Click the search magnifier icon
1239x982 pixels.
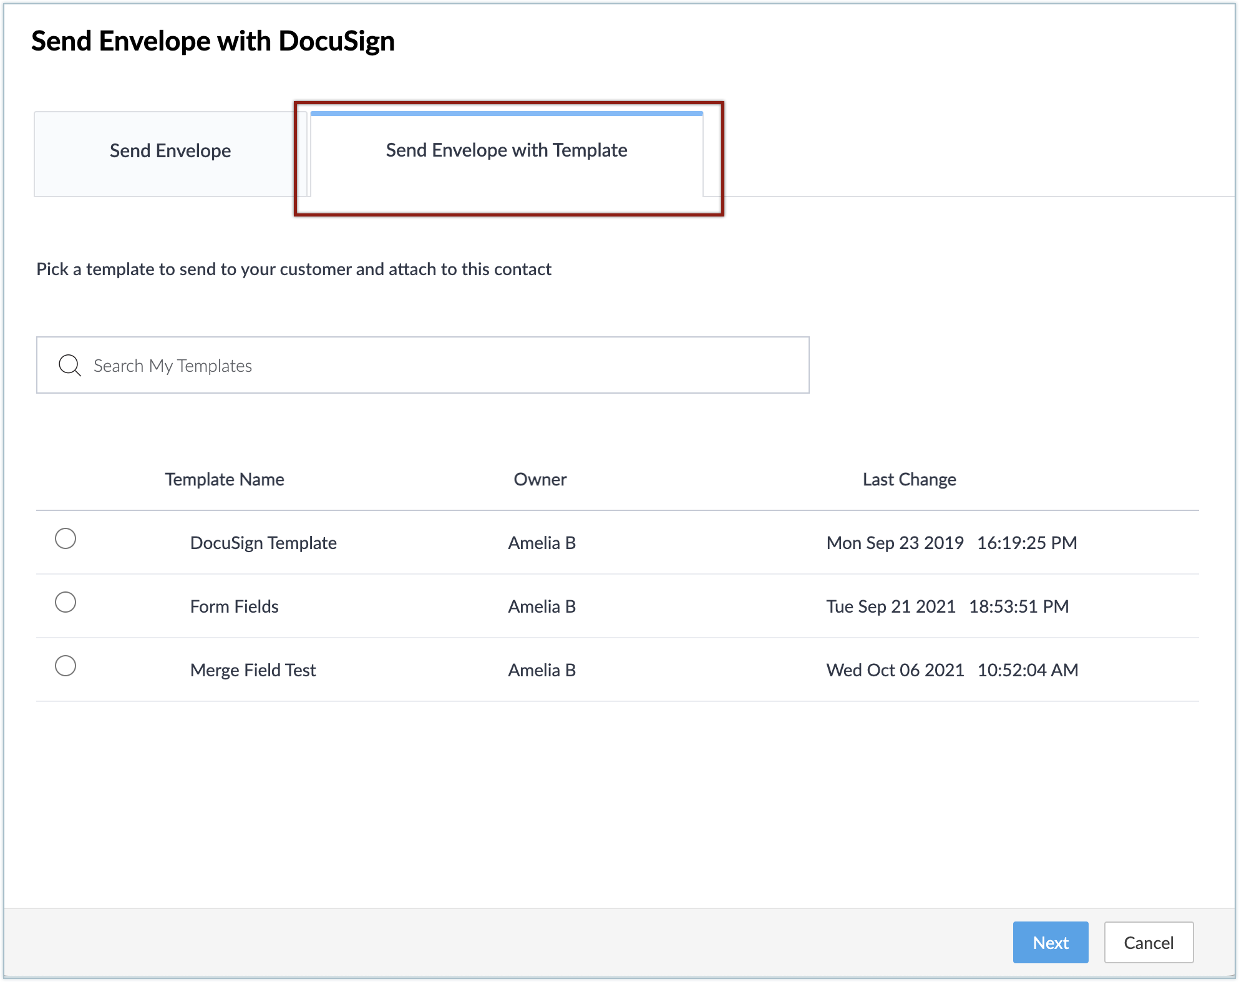(69, 366)
